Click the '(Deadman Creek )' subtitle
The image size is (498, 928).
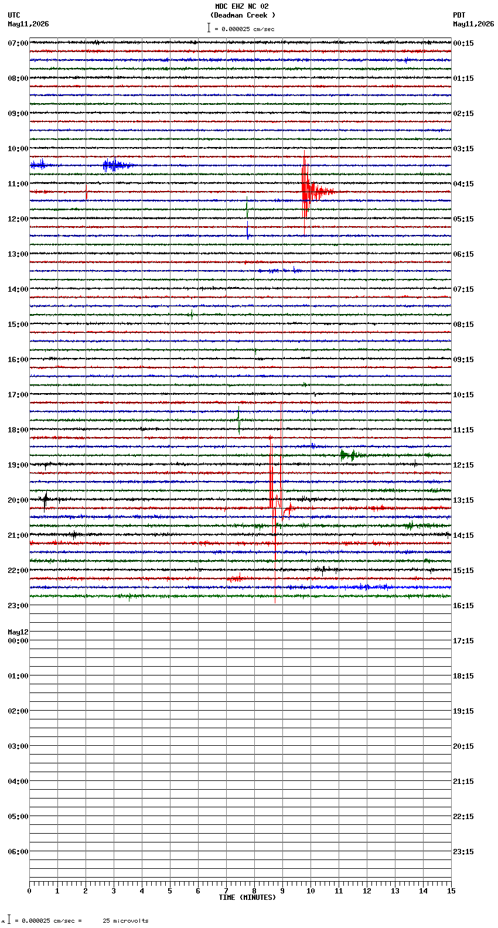click(x=243, y=15)
